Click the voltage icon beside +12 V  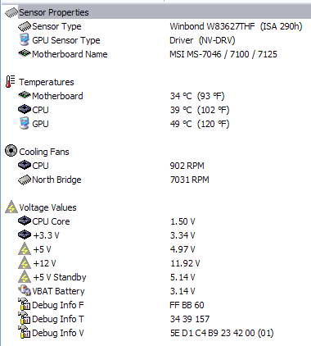tap(25, 262)
